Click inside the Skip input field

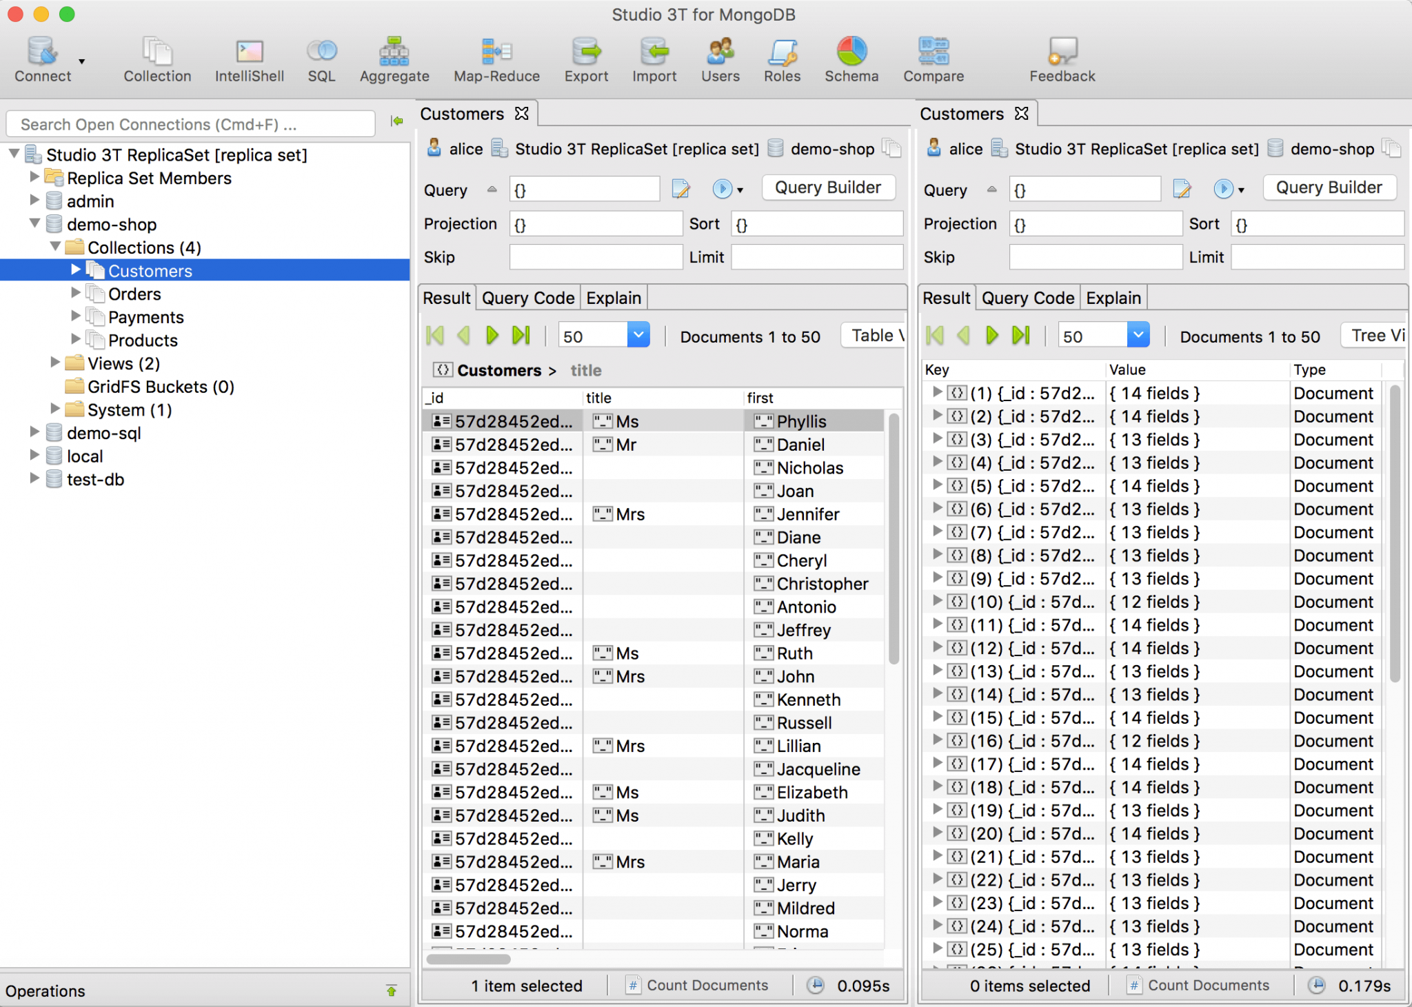[x=595, y=256]
